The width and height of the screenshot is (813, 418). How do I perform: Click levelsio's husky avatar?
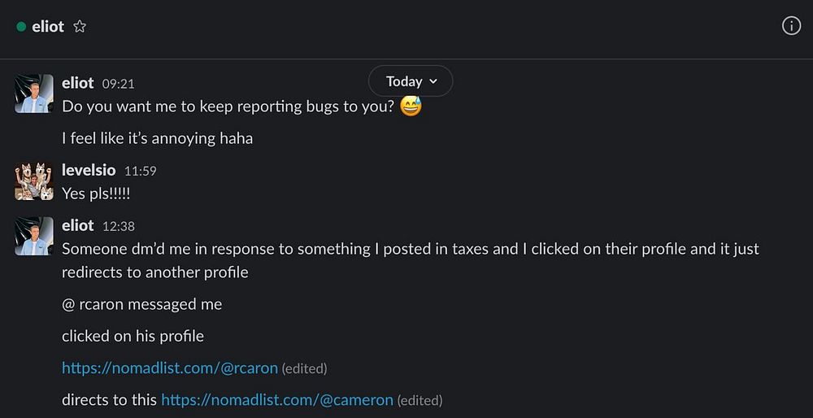click(34, 181)
